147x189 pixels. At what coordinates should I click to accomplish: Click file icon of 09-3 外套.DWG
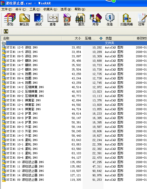(4, 127)
